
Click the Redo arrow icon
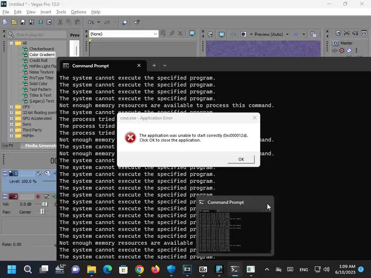coord(107,22)
